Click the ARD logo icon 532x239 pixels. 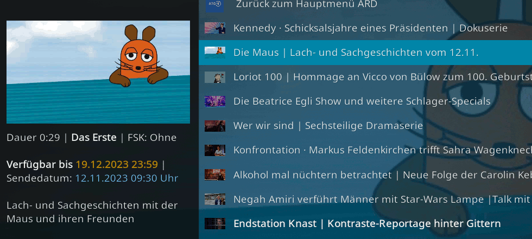[x=215, y=5]
